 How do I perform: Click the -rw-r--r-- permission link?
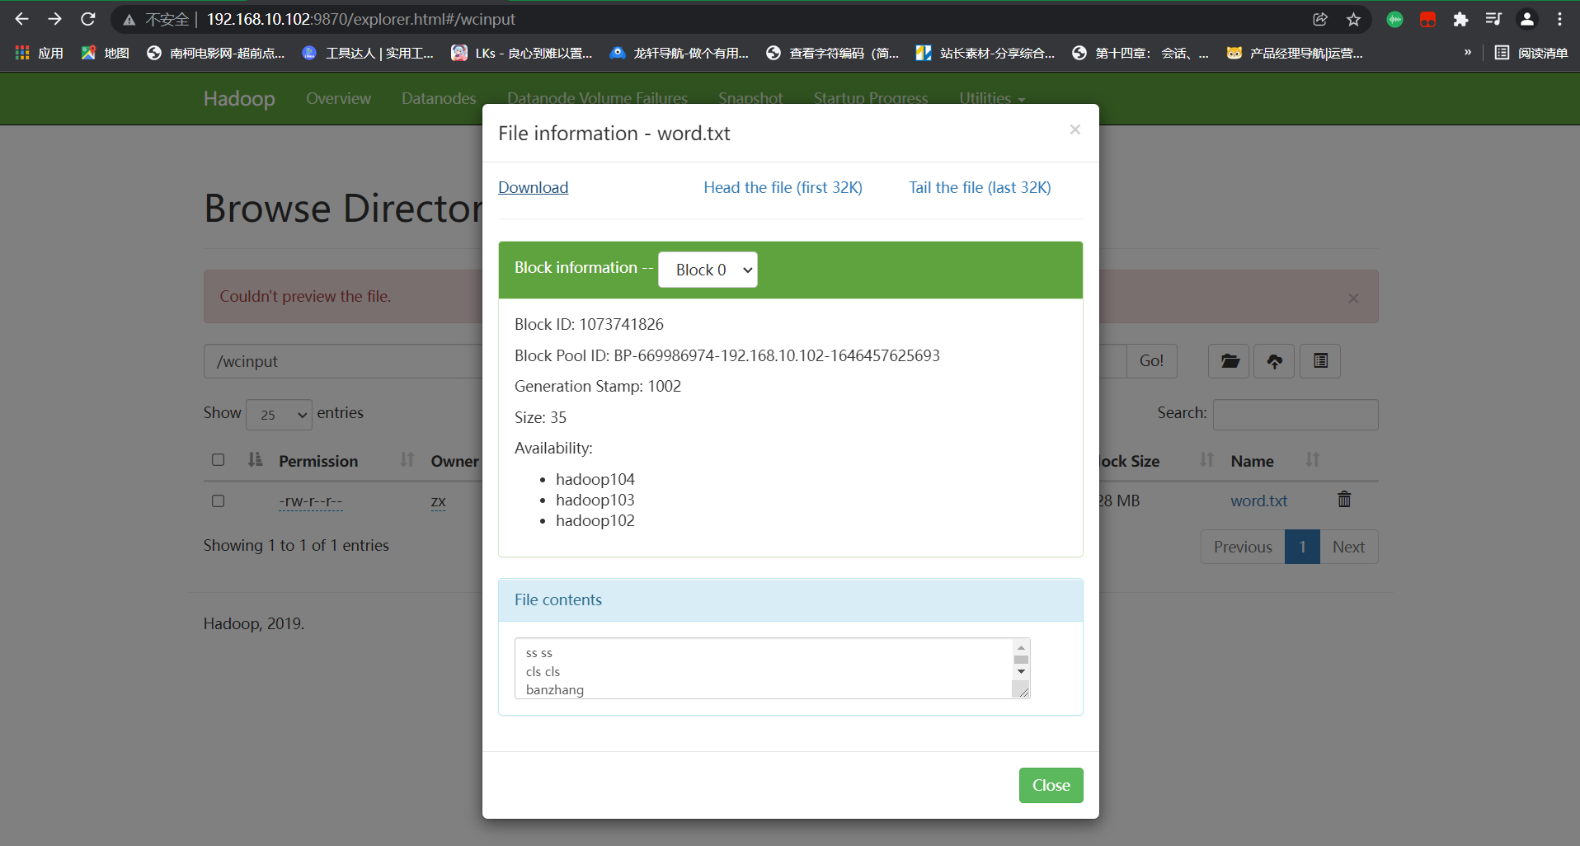pos(310,501)
